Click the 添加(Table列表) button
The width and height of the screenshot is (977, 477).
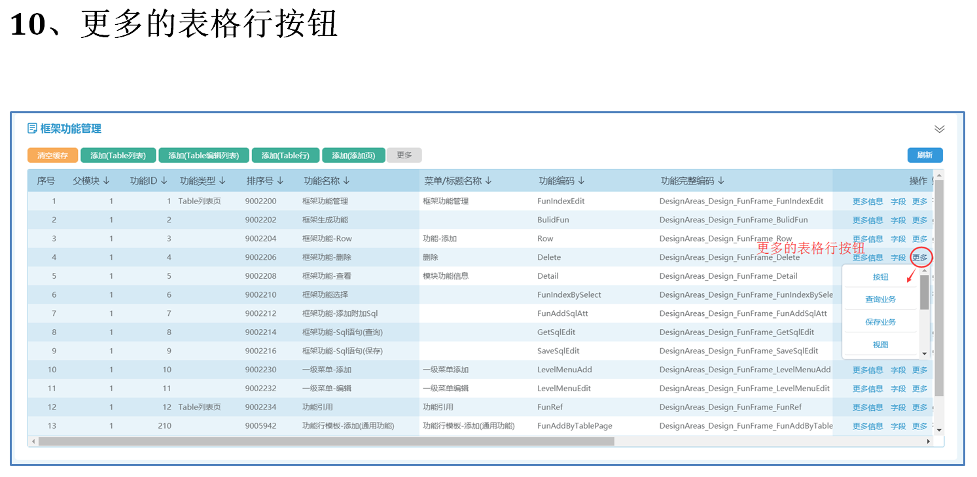pyautogui.click(x=118, y=155)
